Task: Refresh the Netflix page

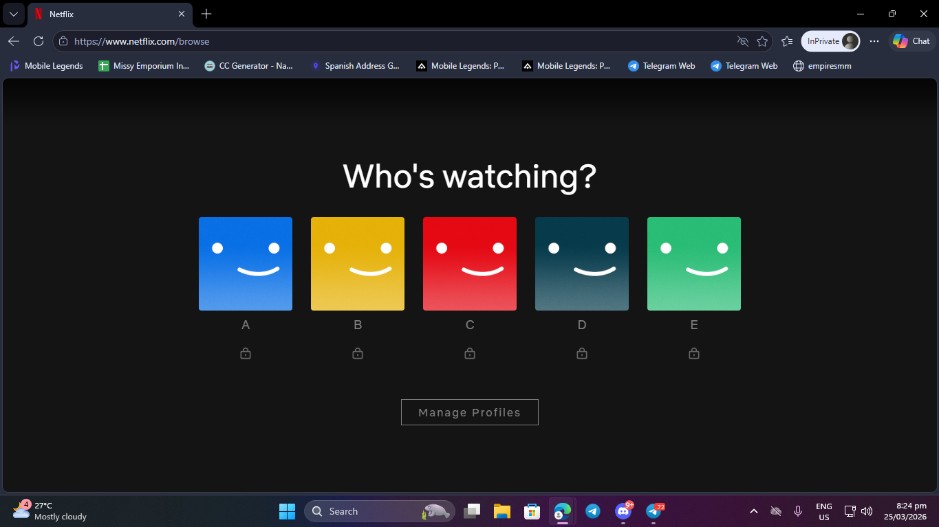Action: pyautogui.click(x=39, y=41)
